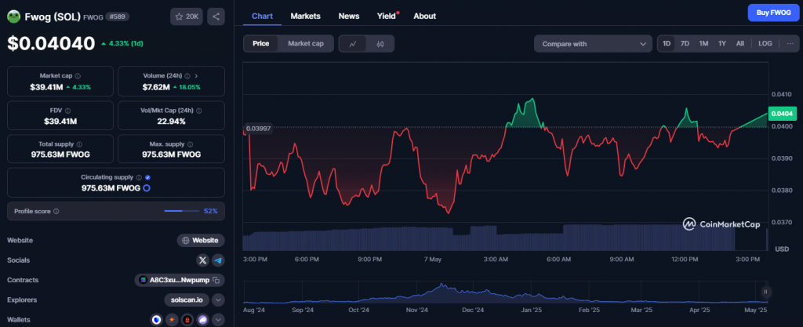Click the 0.0404 current price tag

[x=782, y=113]
